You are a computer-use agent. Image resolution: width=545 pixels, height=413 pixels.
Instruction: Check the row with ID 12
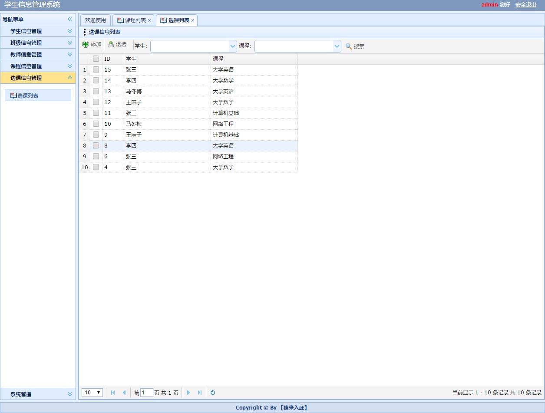click(96, 102)
